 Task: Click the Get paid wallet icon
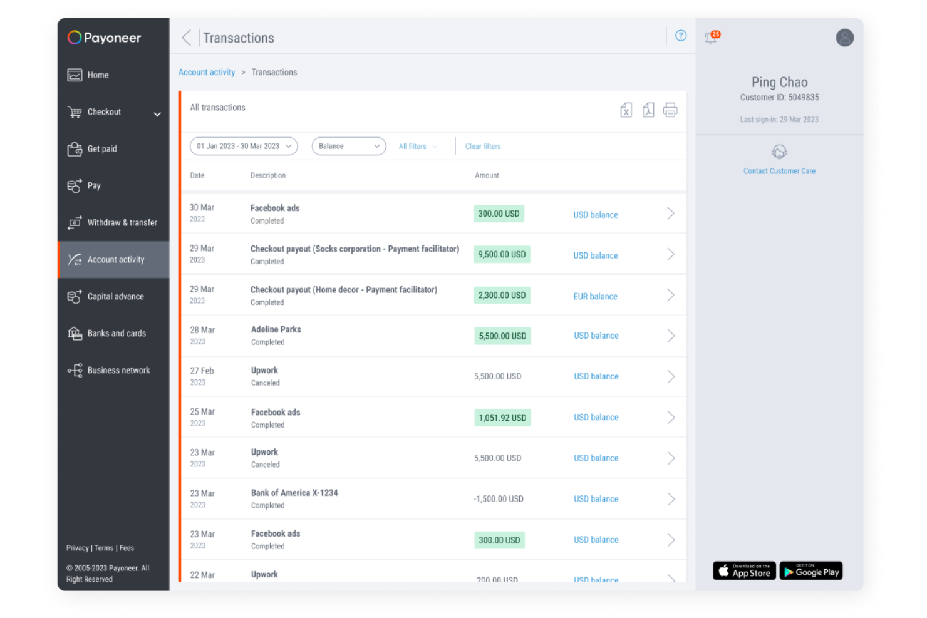click(x=75, y=149)
